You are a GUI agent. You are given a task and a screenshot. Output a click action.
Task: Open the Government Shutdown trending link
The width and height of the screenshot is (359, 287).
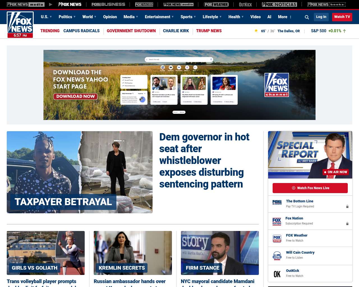[x=131, y=31]
